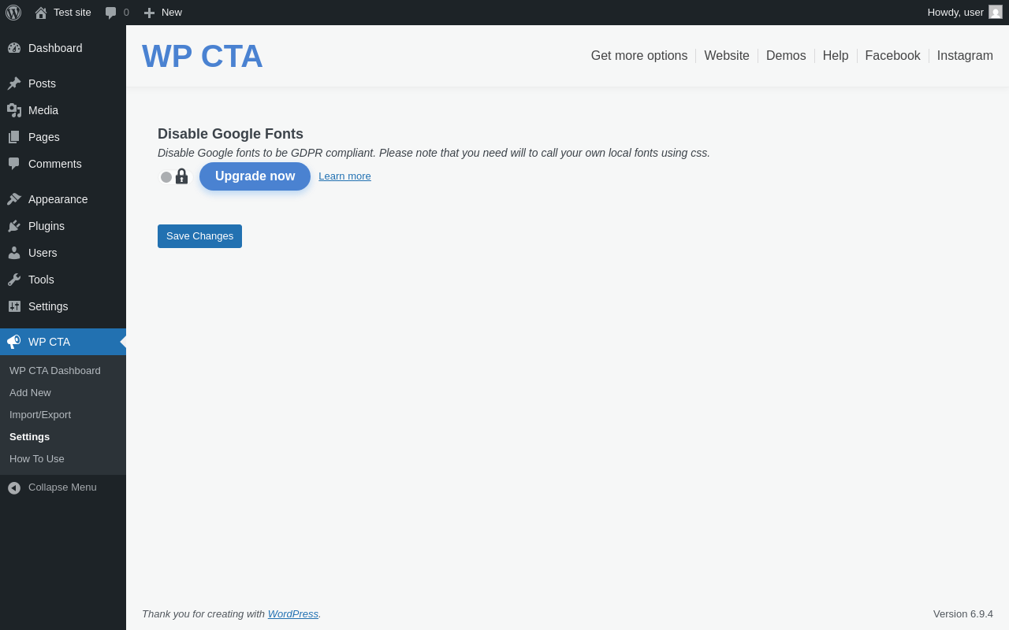Viewport: 1009px width, 630px height.
Task: Click the Collapse Menu arrow icon
Action: [x=14, y=487]
